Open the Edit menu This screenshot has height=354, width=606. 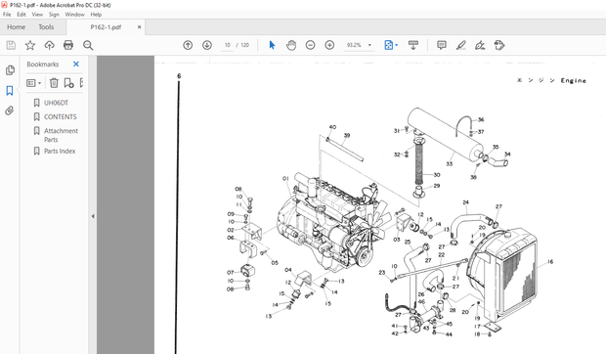point(22,15)
